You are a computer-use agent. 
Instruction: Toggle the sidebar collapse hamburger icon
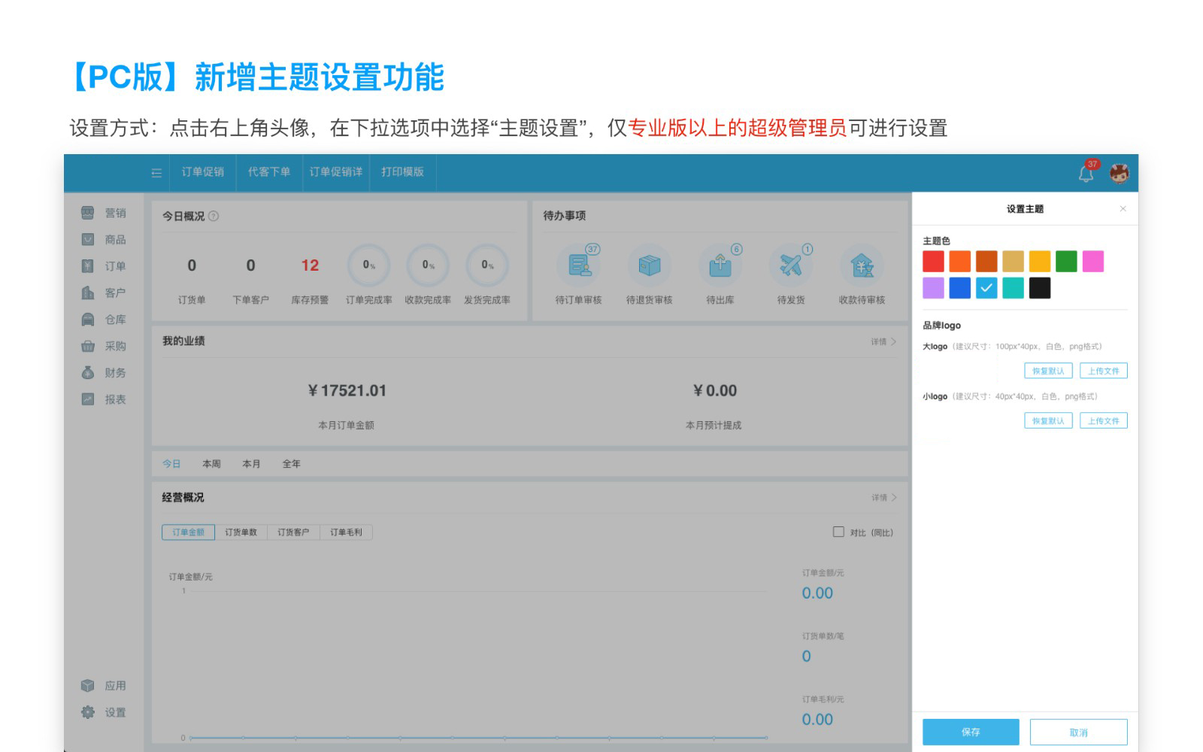[x=156, y=173]
